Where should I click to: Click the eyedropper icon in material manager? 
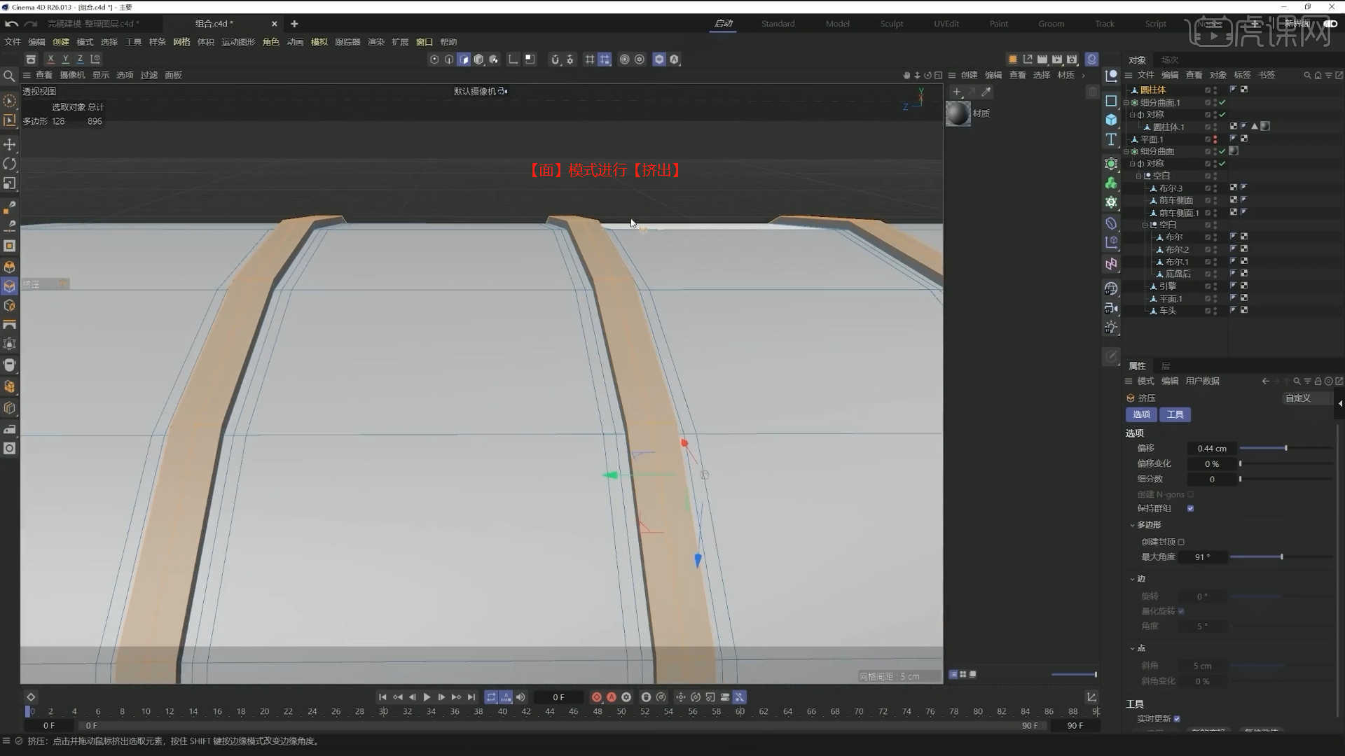[x=986, y=92]
